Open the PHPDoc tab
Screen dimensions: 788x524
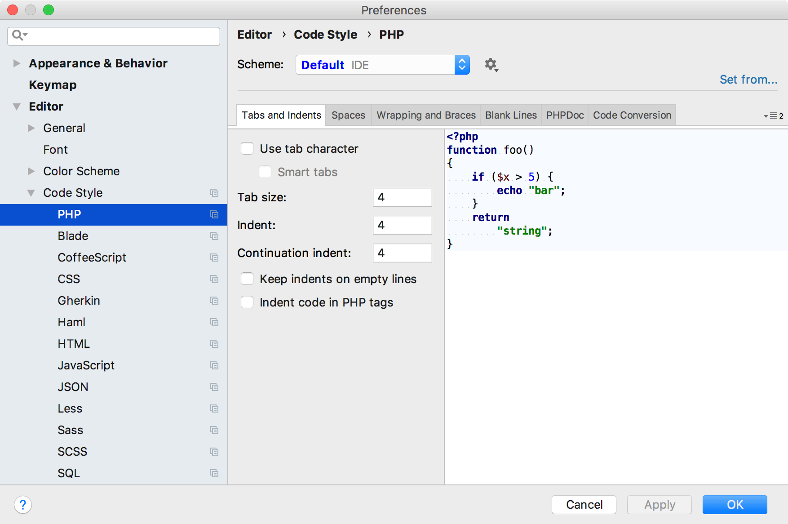pos(564,115)
